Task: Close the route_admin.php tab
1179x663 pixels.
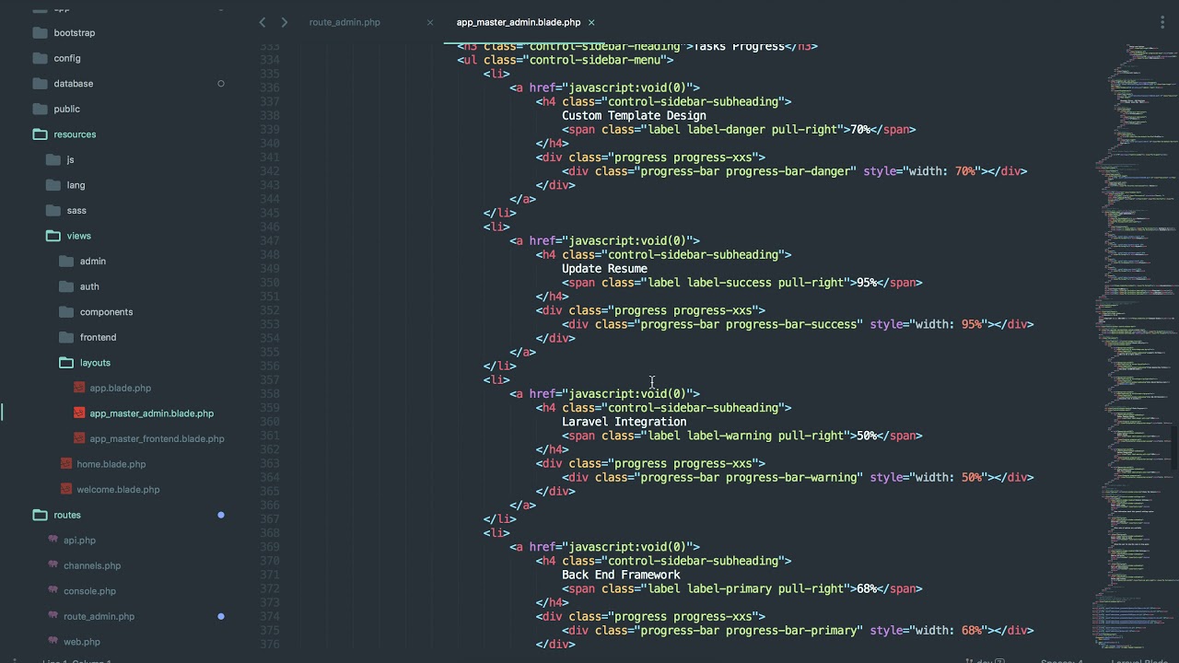Action: pos(430,22)
